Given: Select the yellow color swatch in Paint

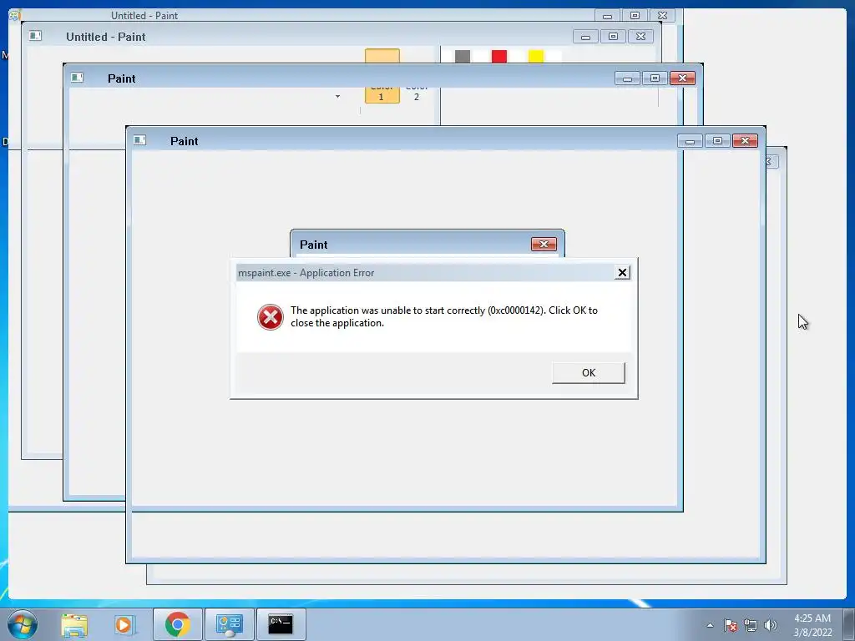Looking at the screenshot, I should [536, 56].
